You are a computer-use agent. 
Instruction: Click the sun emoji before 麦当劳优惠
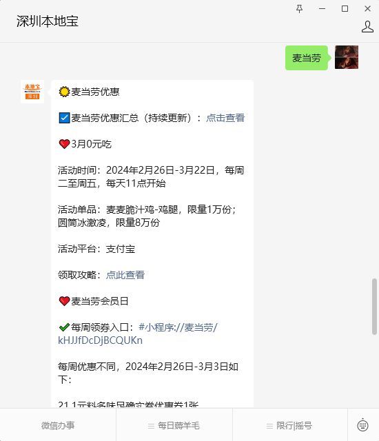tap(64, 92)
